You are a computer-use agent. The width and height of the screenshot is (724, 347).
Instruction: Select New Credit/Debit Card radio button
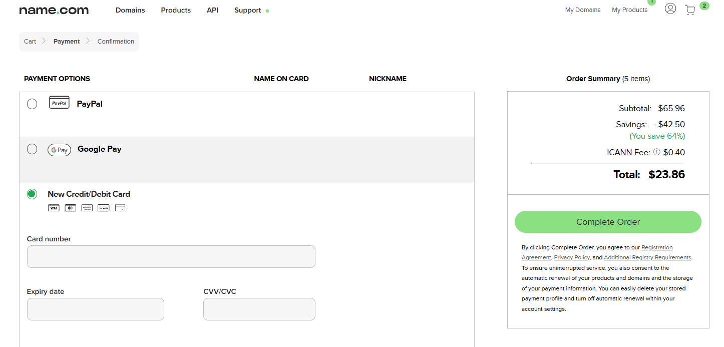coord(32,194)
